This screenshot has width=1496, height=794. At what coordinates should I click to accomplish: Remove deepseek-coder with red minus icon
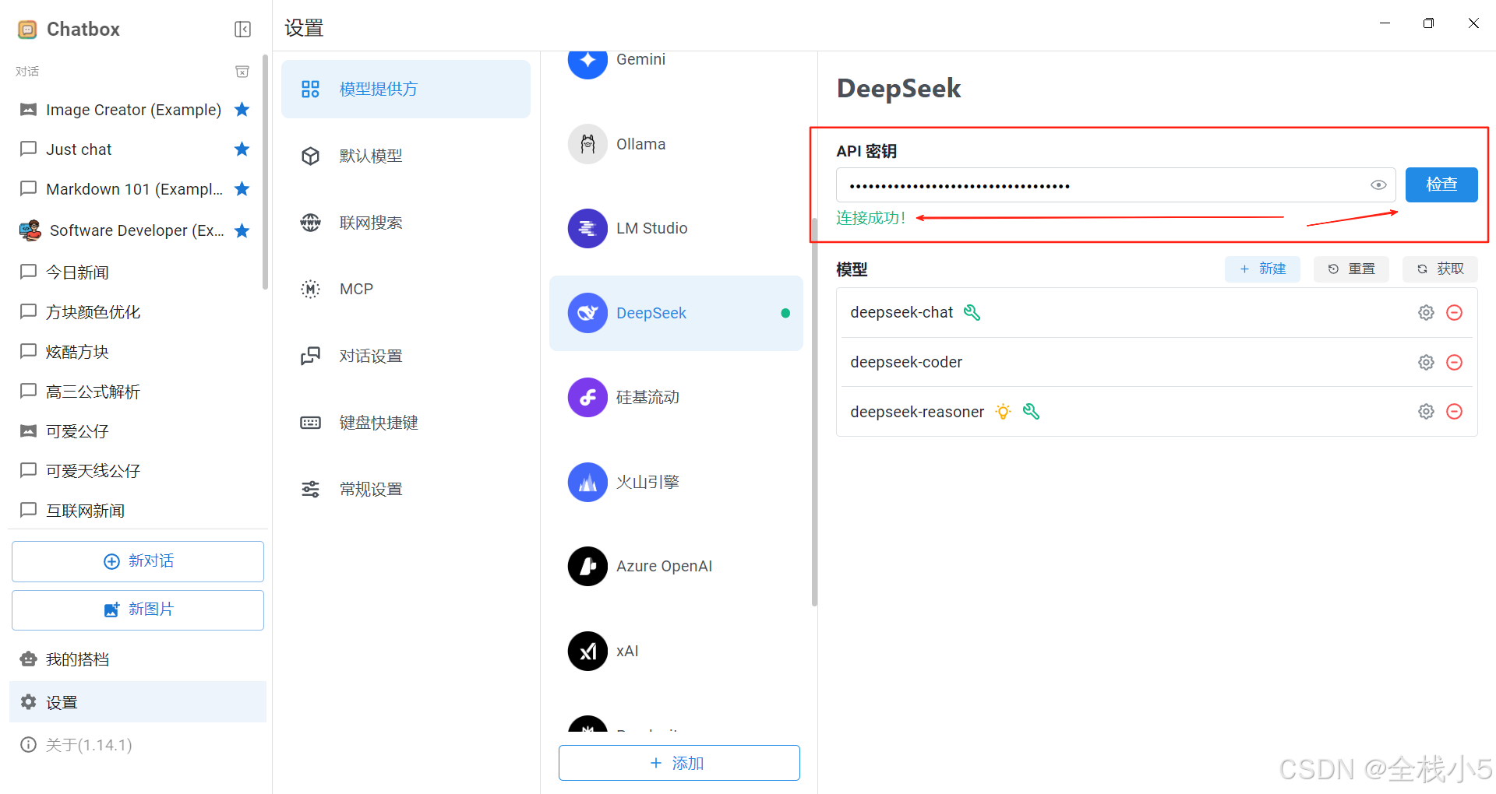coord(1454,362)
